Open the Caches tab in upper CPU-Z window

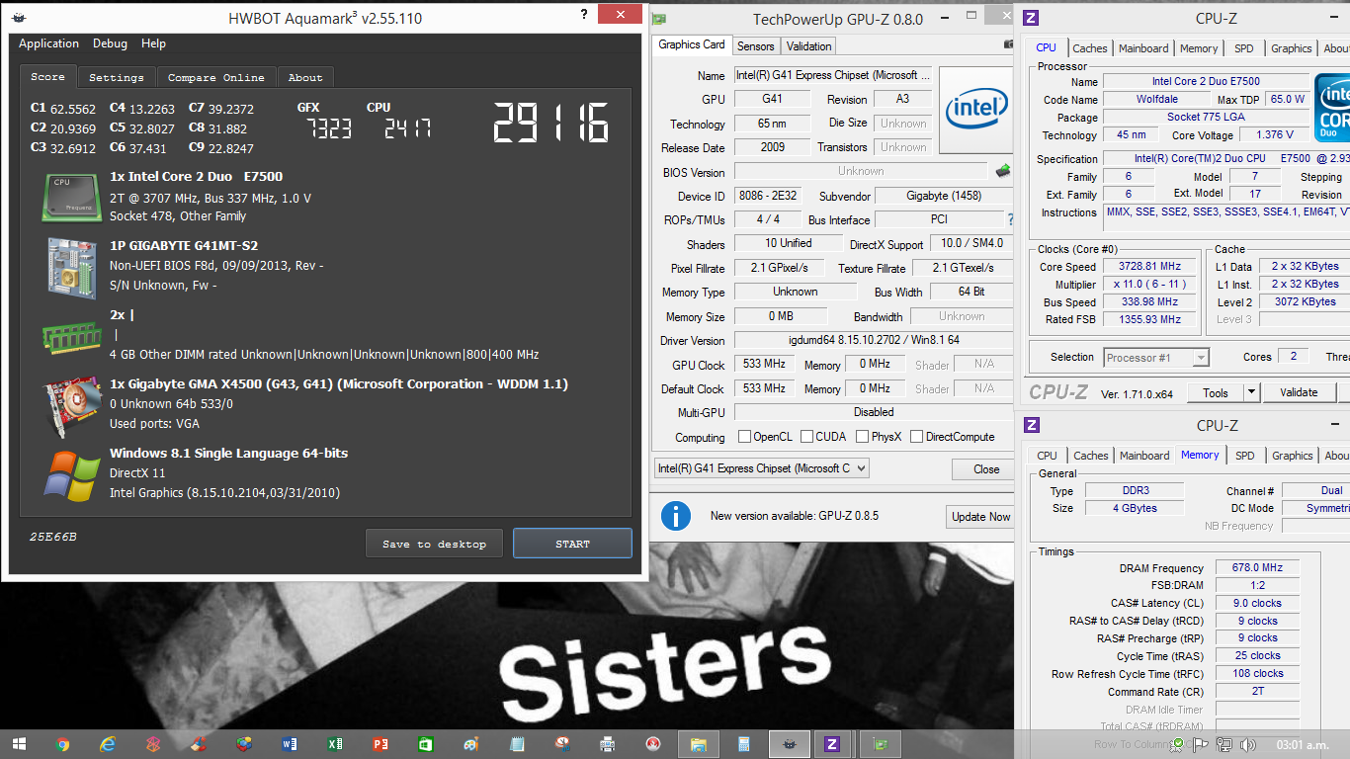tap(1090, 48)
